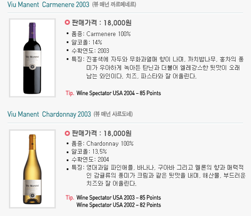Click the red circle icon beside Chardonnay price
This screenshot has height=216, width=251.
67,133
